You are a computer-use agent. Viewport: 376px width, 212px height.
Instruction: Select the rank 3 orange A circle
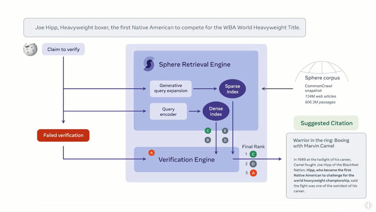click(x=253, y=173)
